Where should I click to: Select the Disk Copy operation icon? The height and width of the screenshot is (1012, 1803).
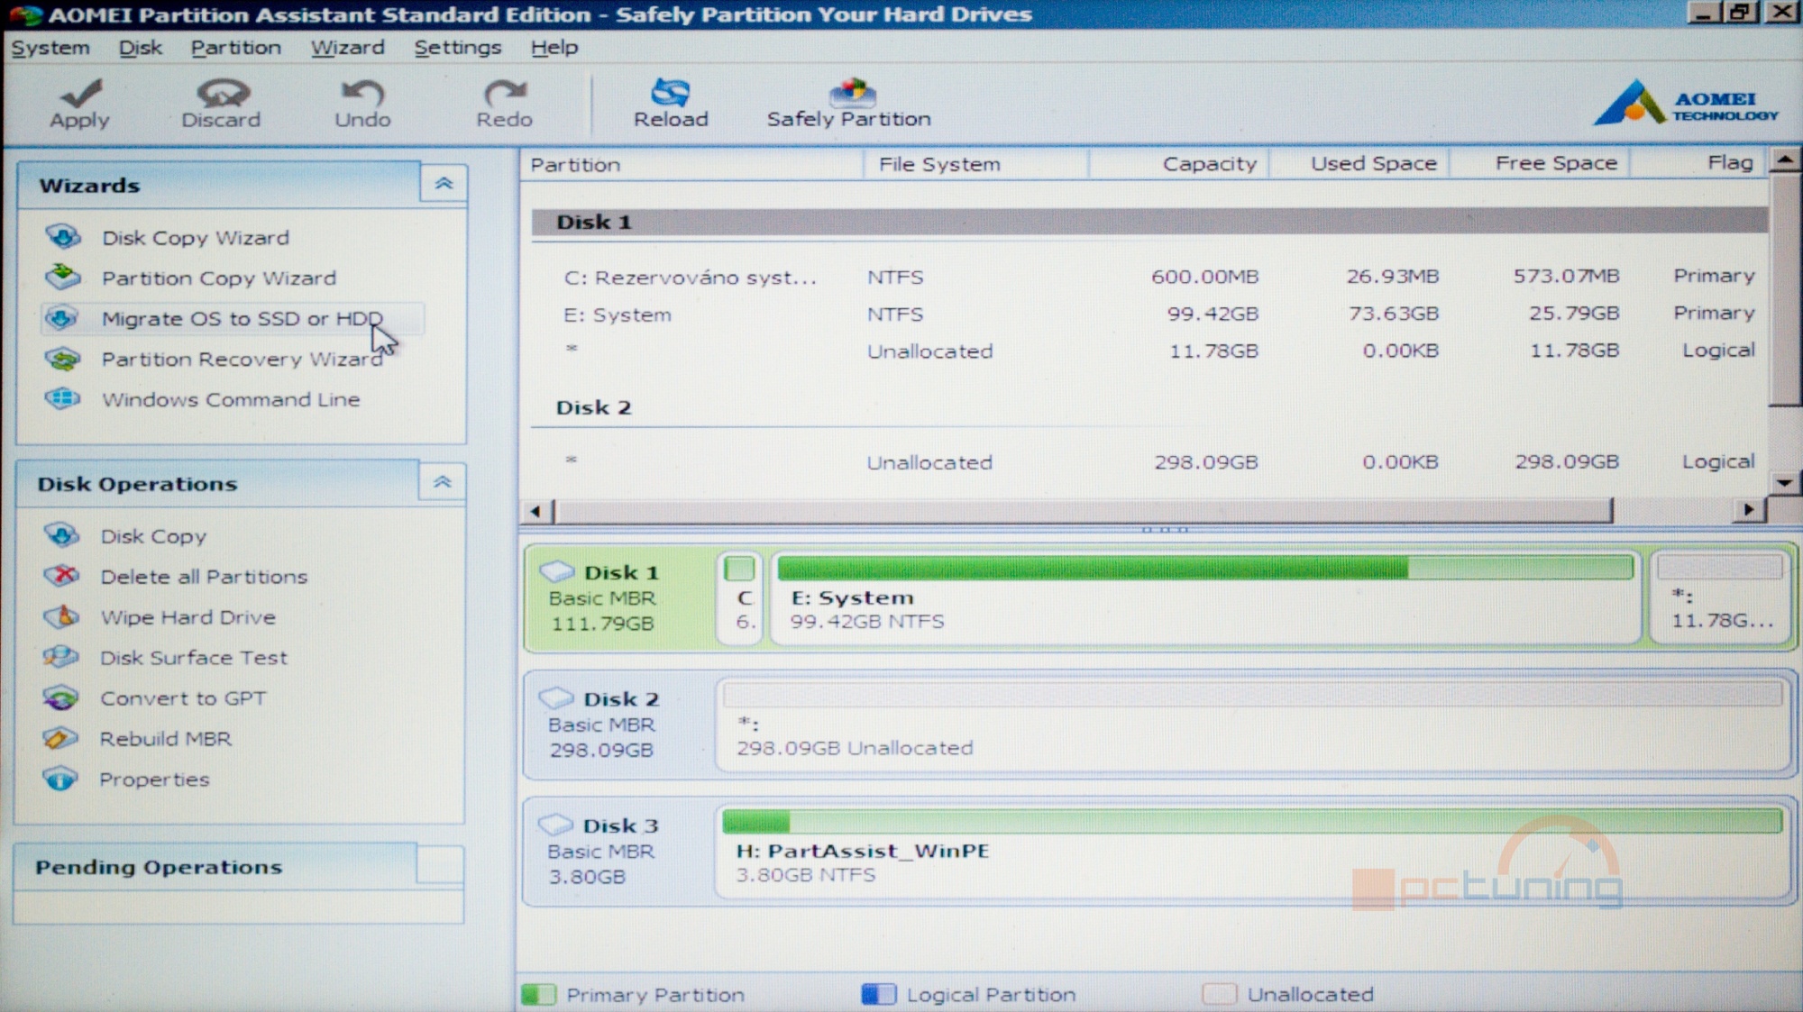coord(69,534)
